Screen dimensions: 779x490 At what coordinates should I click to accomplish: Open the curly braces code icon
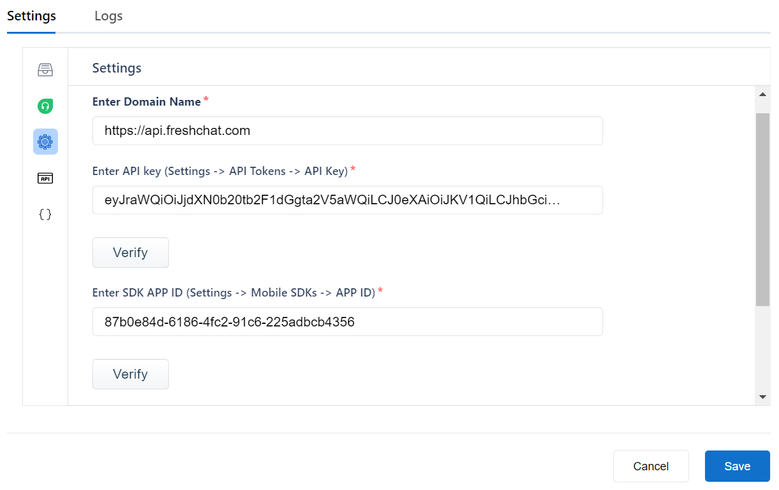tap(45, 214)
